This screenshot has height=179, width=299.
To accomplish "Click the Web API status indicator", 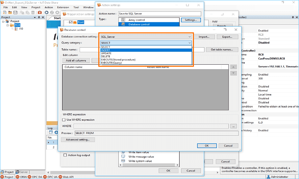I will coord(66,177).
